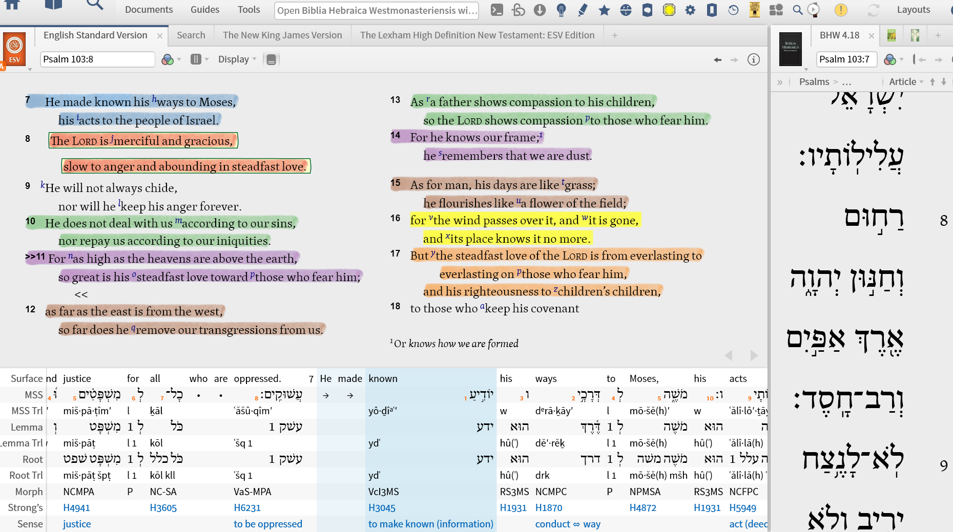This screenshot has height=532, width=953.
Task: Switch to Lexham High Definition tab
Action: [x=477, y=35]
